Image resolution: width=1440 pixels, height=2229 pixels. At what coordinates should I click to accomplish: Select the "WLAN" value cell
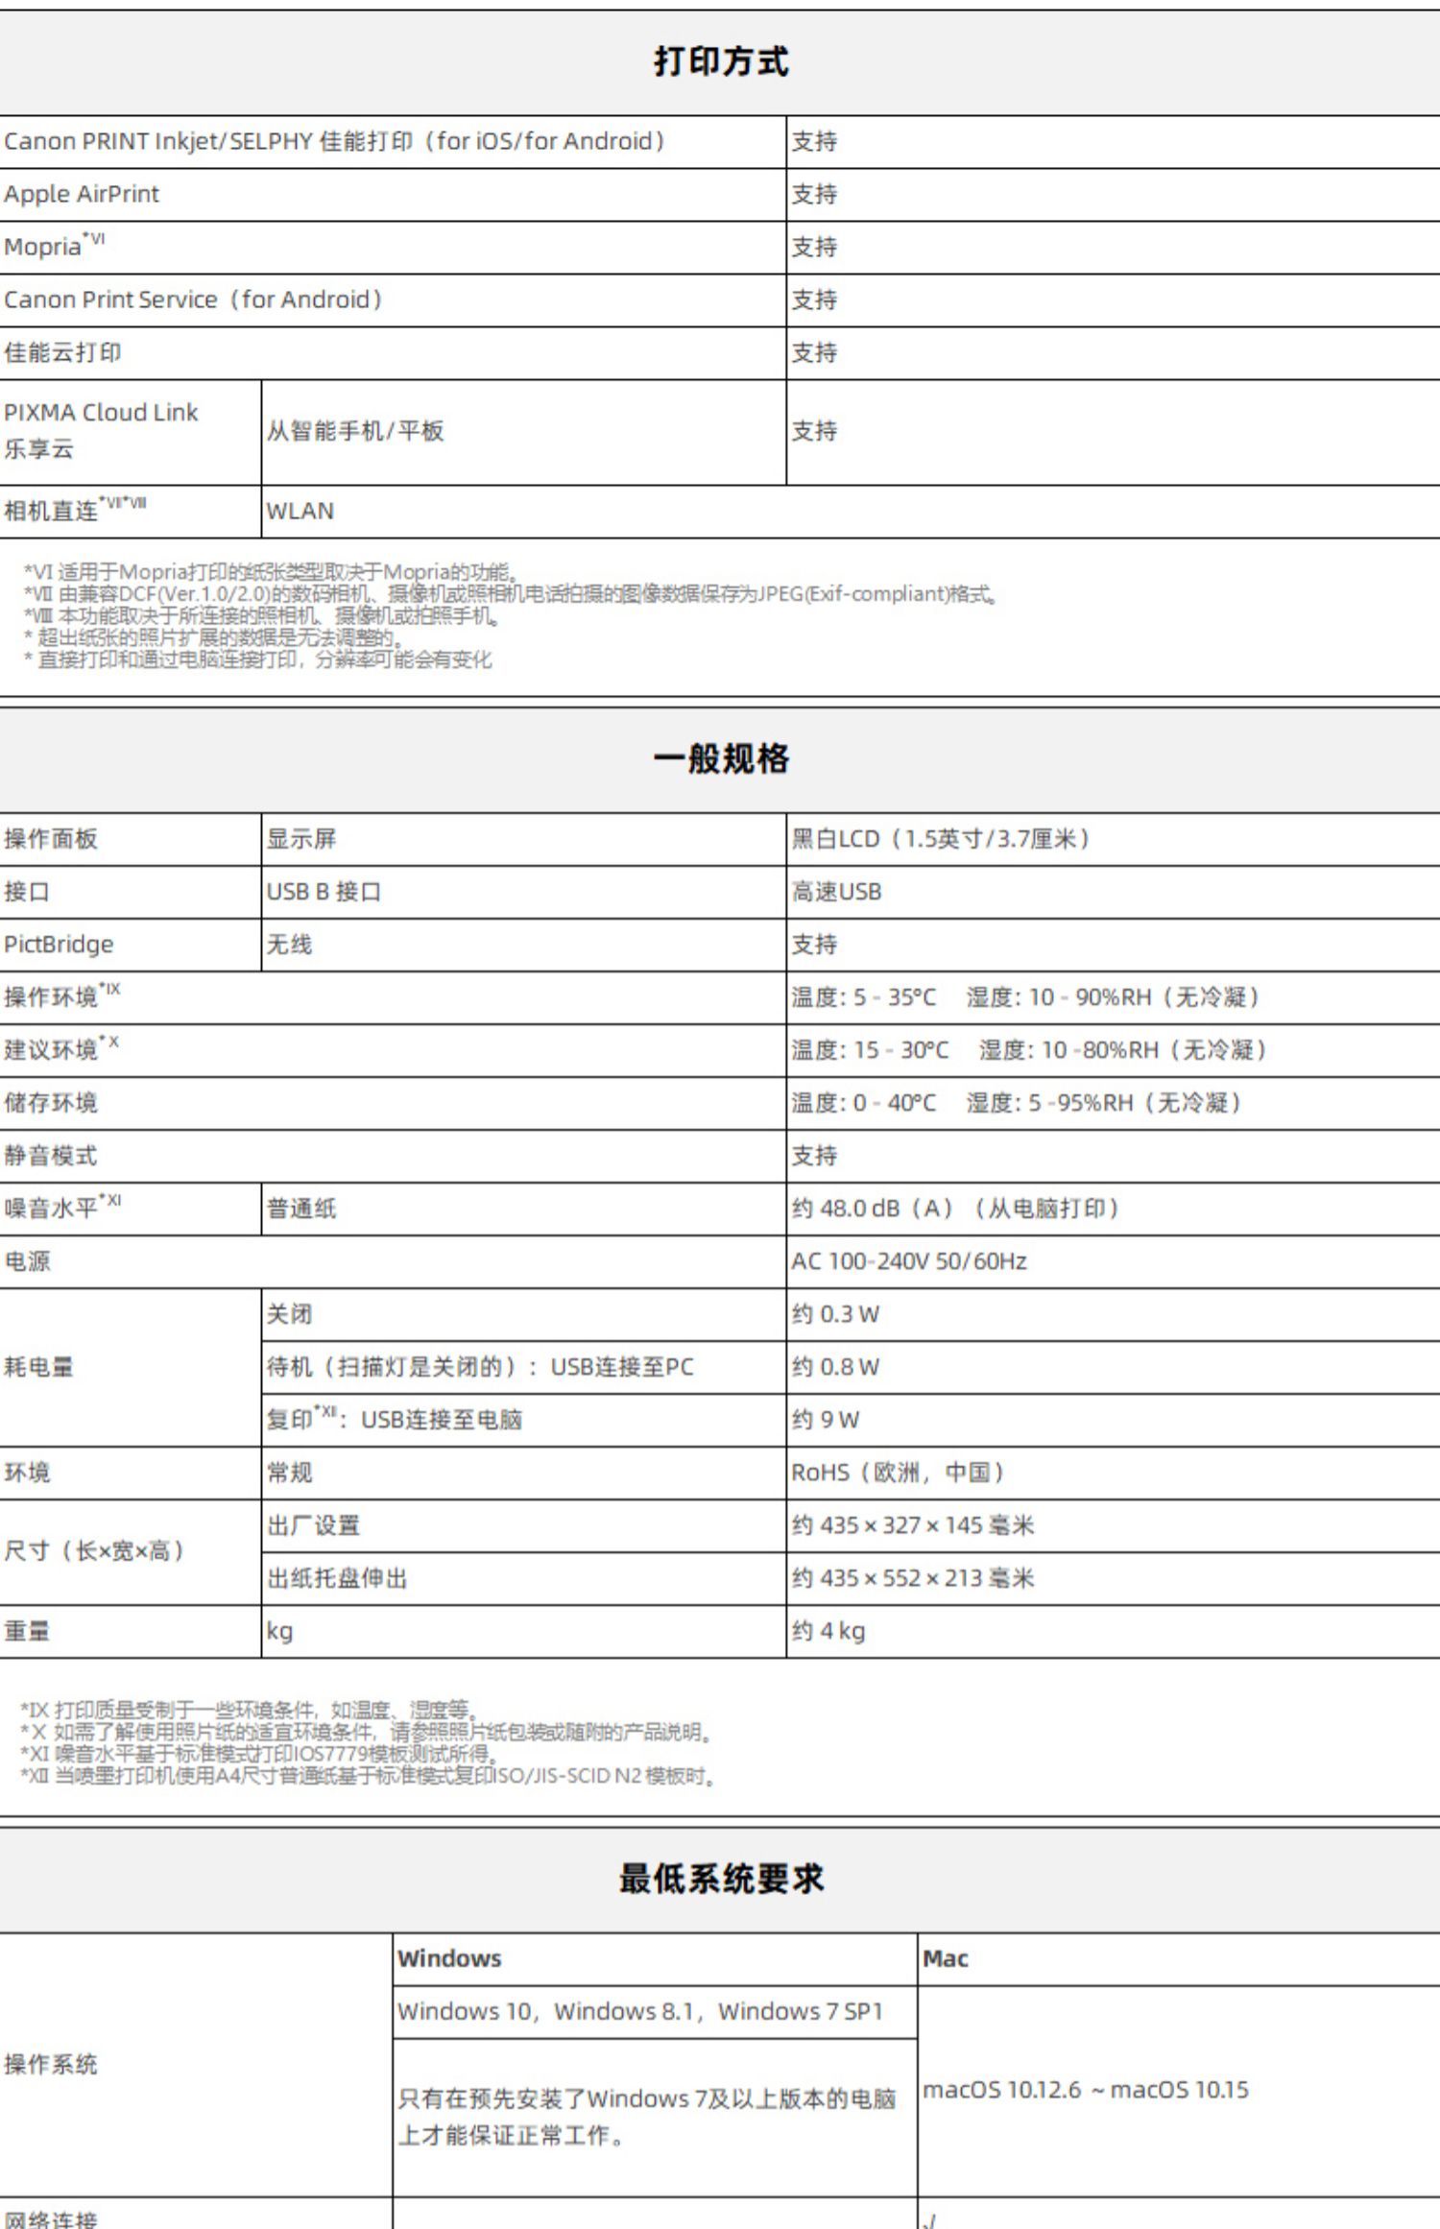300,512
